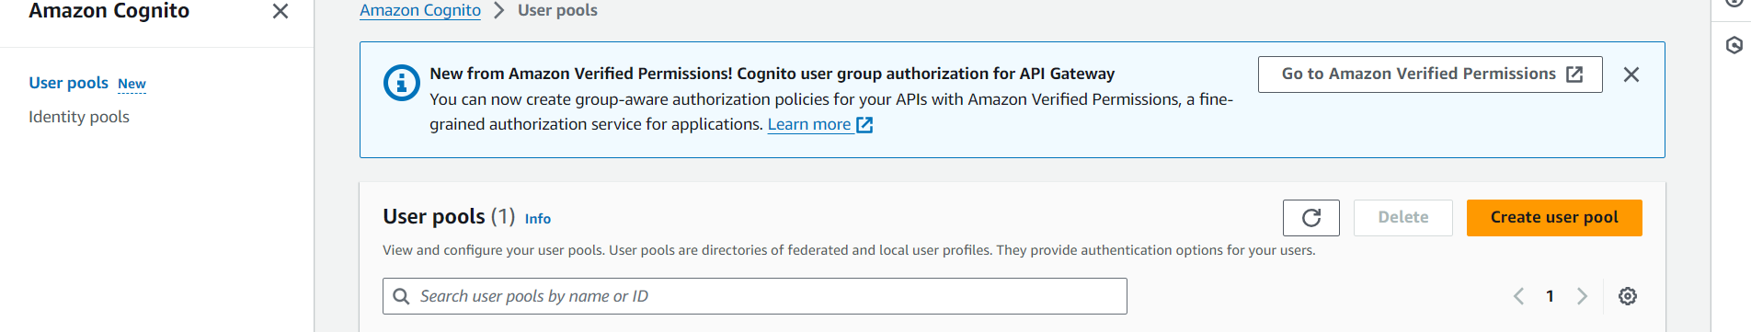
Task: Click the info icon in the blue banner
Action: point(402,83)
